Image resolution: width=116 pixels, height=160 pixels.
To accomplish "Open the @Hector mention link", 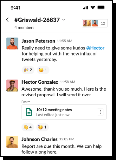I will click(95, 48).
